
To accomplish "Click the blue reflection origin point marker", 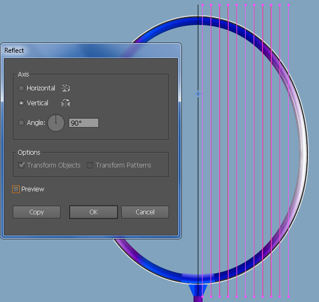I will (198, 94).
